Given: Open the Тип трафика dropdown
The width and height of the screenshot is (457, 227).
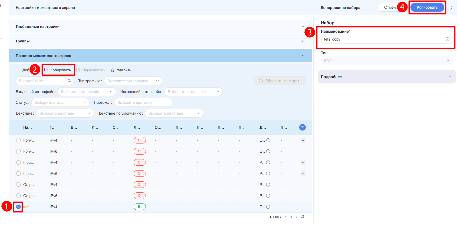Looking at the screenshot, I should [x=133, y=81].
